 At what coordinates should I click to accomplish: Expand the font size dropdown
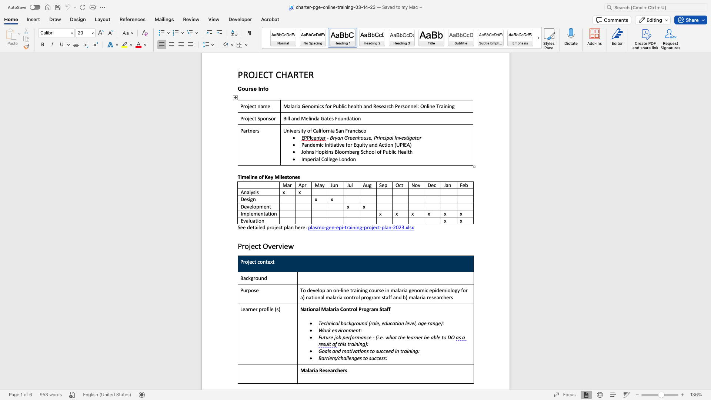(x=93, y=33)
